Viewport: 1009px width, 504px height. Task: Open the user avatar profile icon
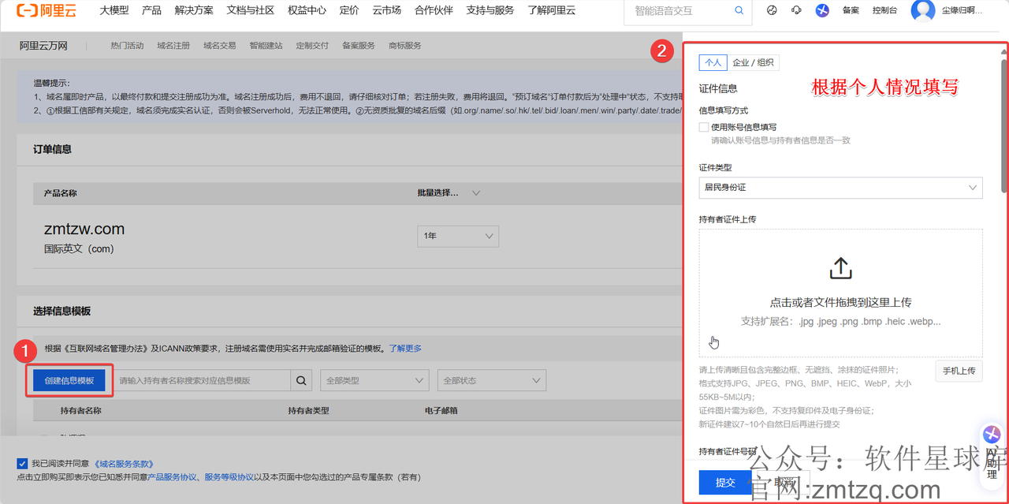coord(923,11)
